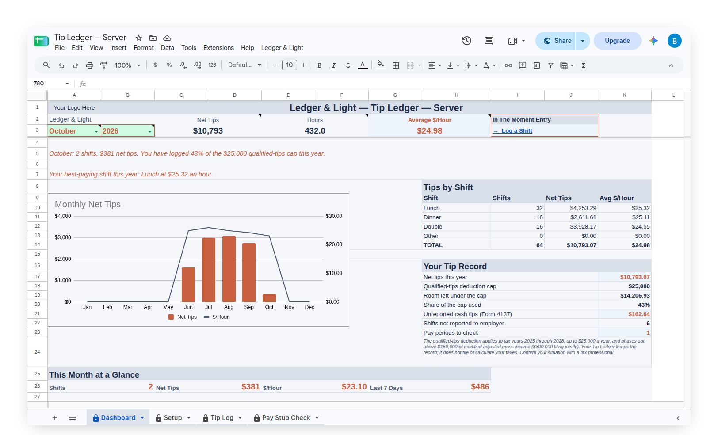Open the Ledger & Light menu
The width and height of the screenshot is (718, 435).
[x=282, y=48]
